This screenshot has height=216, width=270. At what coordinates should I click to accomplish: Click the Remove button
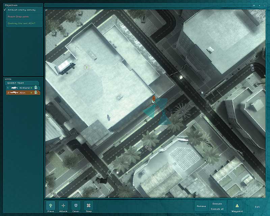click(201, 206)
